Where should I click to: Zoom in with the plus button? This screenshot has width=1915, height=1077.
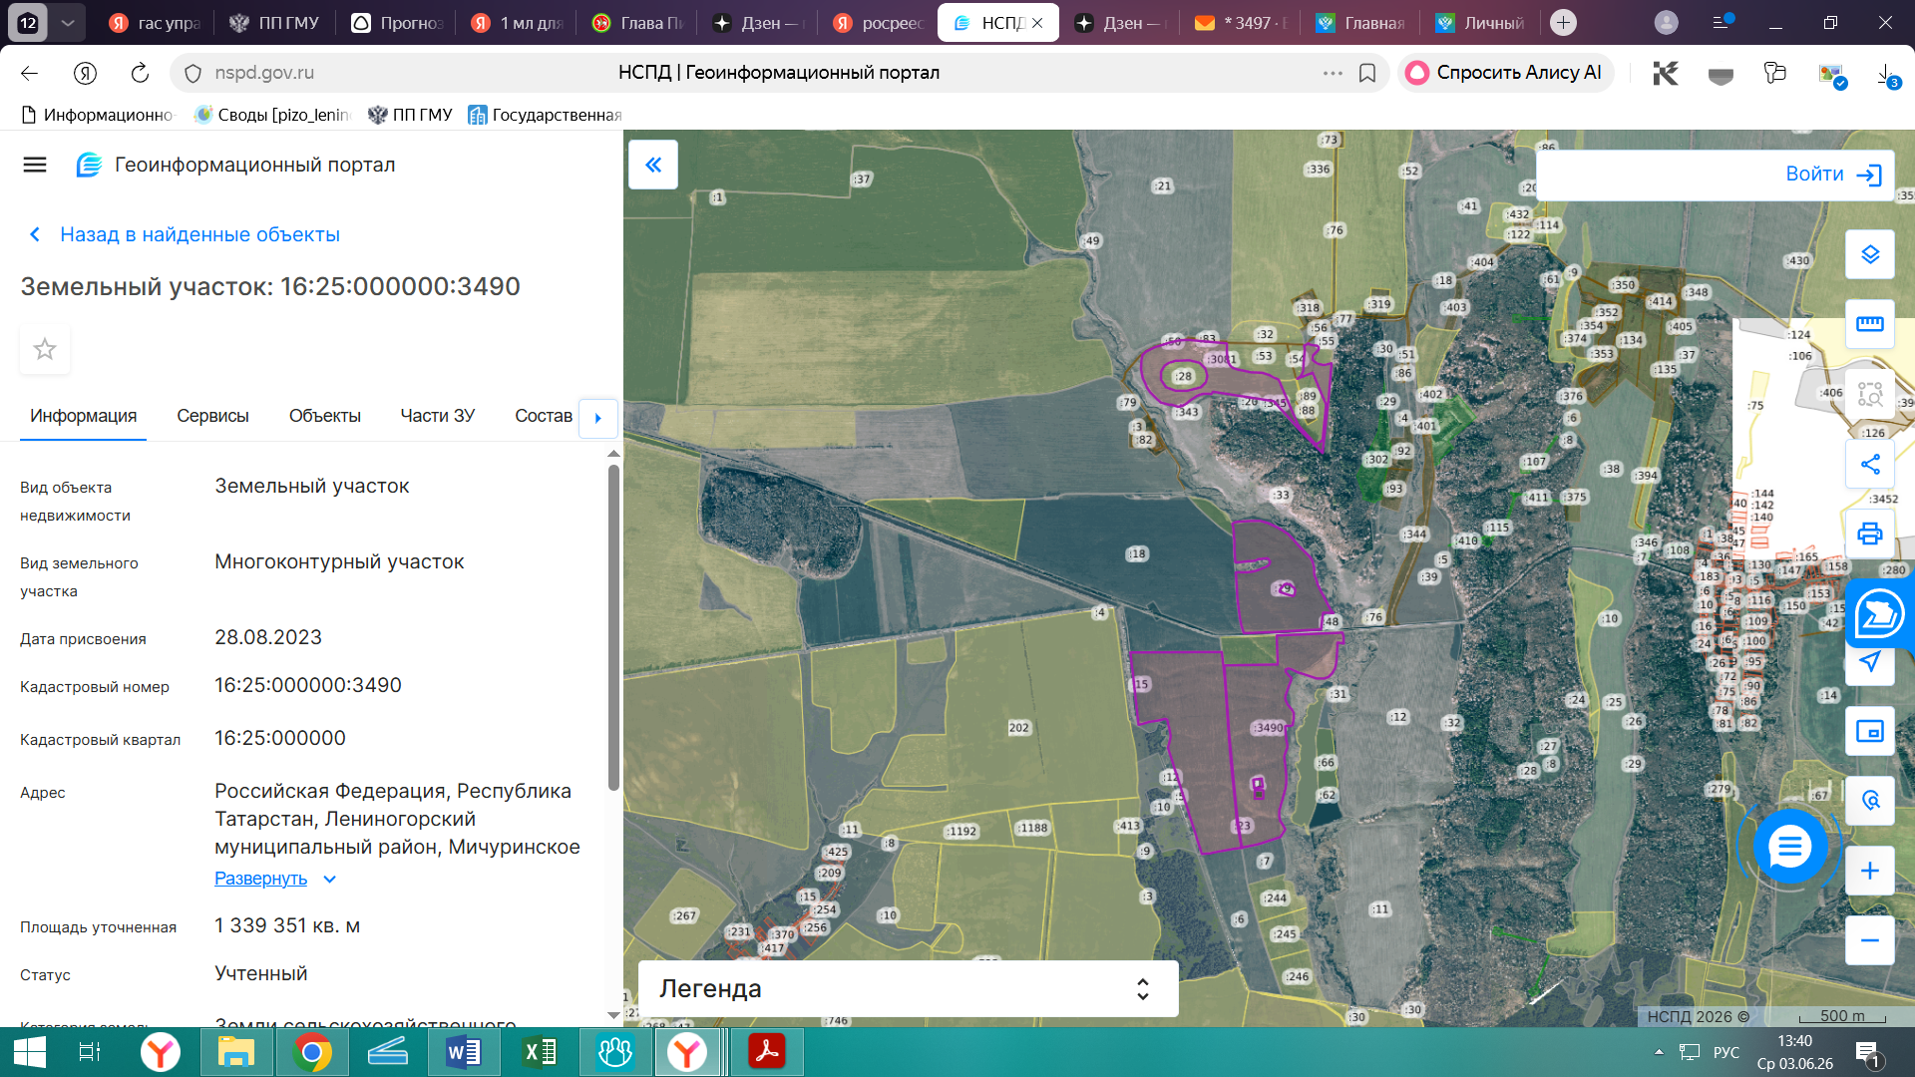point(1869,871)
